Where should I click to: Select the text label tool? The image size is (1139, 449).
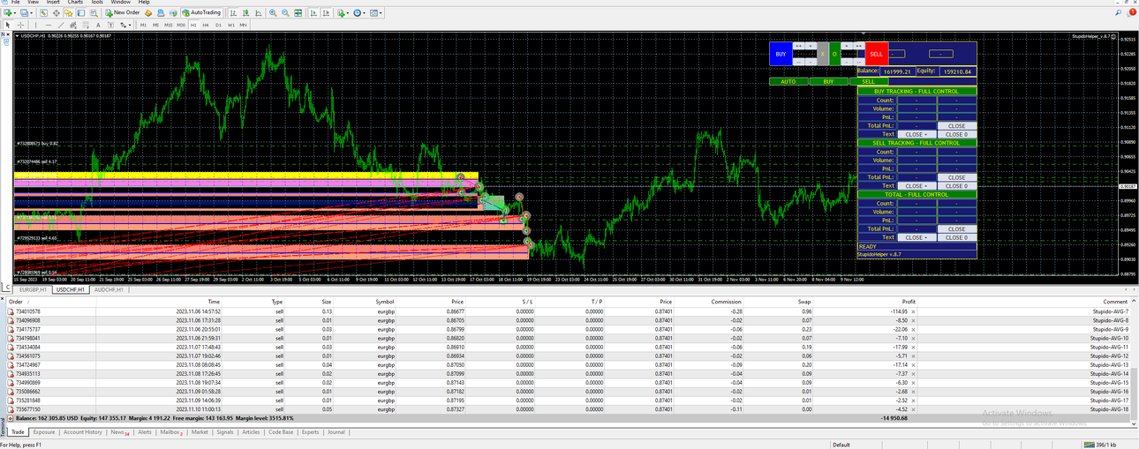pos(110,25)
